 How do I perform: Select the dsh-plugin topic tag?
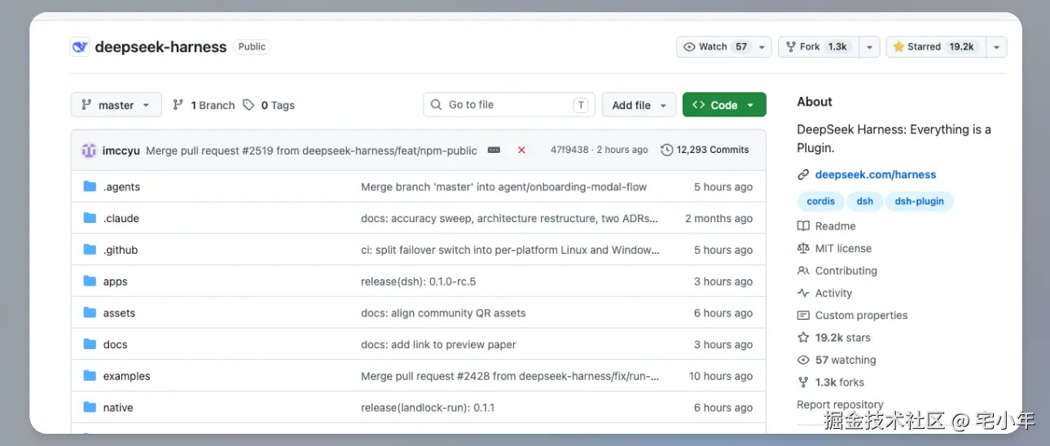click(x=919, y=201)
